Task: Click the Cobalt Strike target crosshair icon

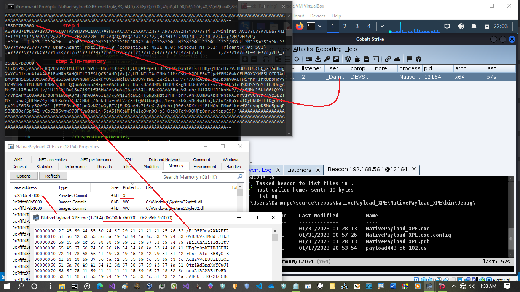Action: click(x=298, y=59)
